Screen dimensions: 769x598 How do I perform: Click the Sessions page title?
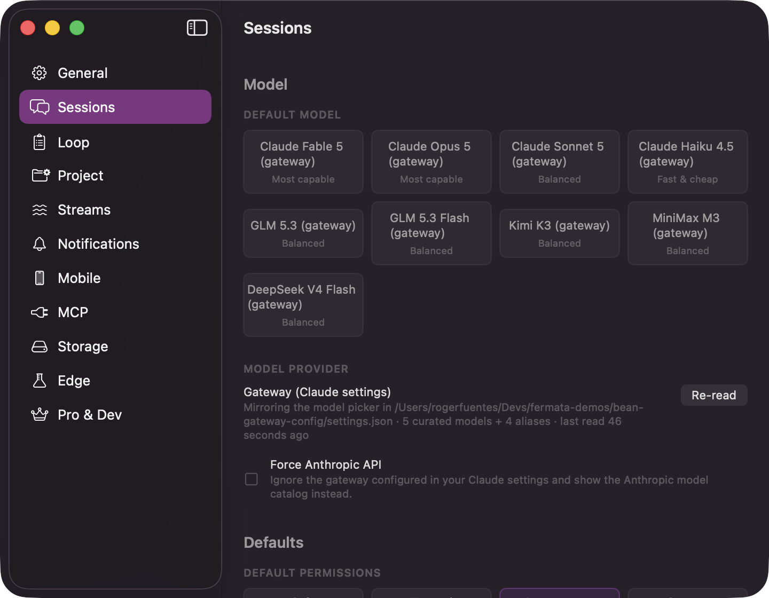point(278,28)
